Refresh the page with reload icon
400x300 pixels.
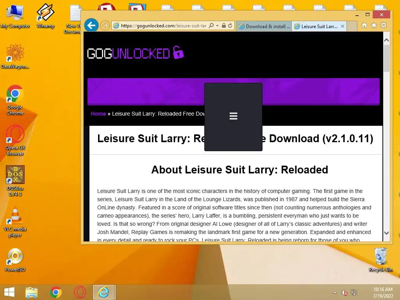click(x=230, y=25)
